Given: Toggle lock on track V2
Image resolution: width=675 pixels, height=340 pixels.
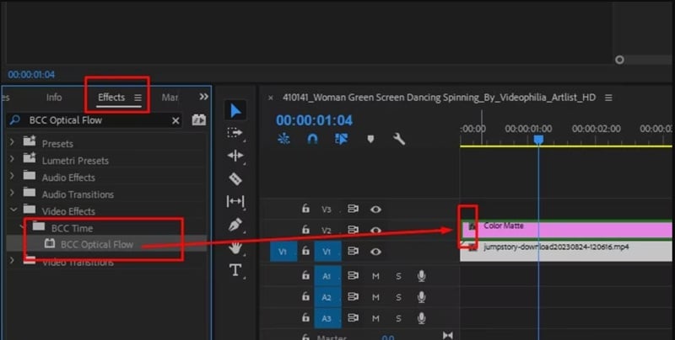Looking at the screenshot, I should [x=305, y=230].
